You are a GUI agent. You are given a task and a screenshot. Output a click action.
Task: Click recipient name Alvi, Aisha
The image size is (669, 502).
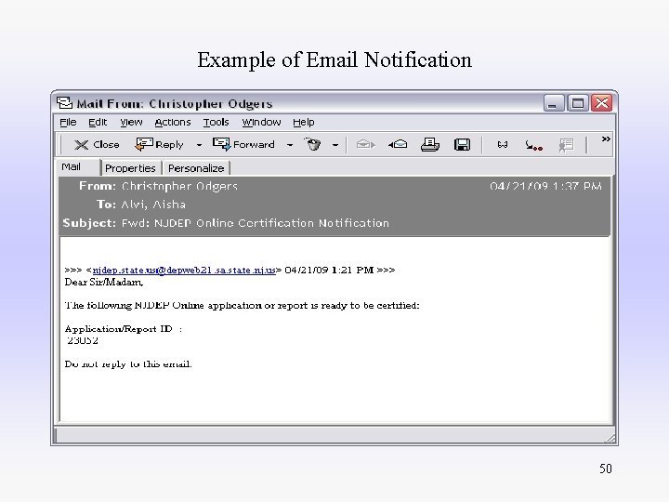[153, 205]
